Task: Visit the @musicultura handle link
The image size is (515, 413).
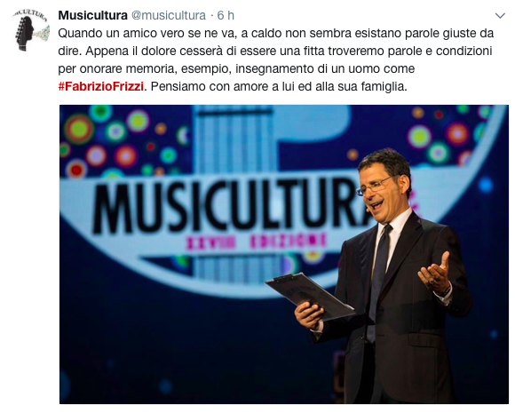Action: tap(169, 15)
